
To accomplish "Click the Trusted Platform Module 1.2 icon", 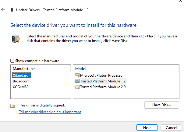I will pos(77,81).
